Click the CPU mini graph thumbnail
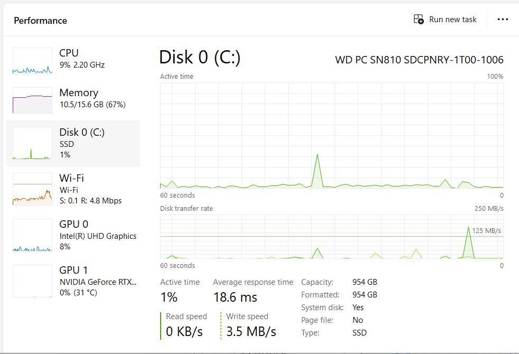The width and height of the screenshot is (519, 354). (x=32, y=60)
